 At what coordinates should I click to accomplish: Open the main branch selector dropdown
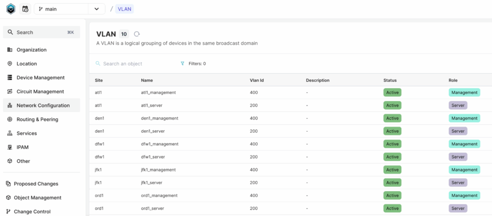(x=69, y=9)
